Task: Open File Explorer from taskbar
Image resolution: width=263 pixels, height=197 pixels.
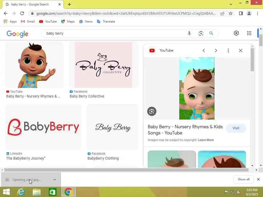Action: tap(36, 192)
